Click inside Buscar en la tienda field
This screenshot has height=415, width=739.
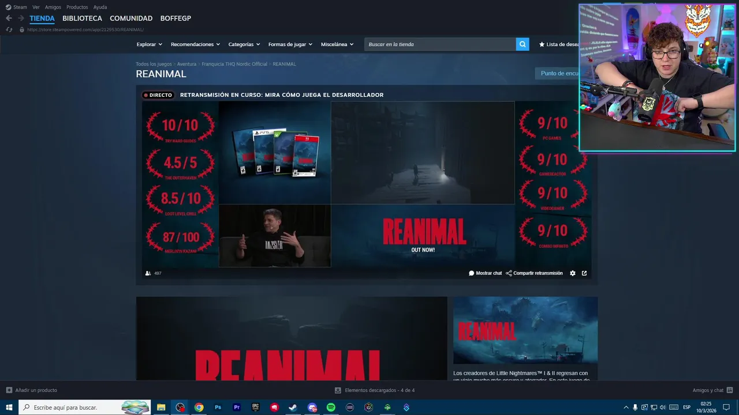click(440, 44)
